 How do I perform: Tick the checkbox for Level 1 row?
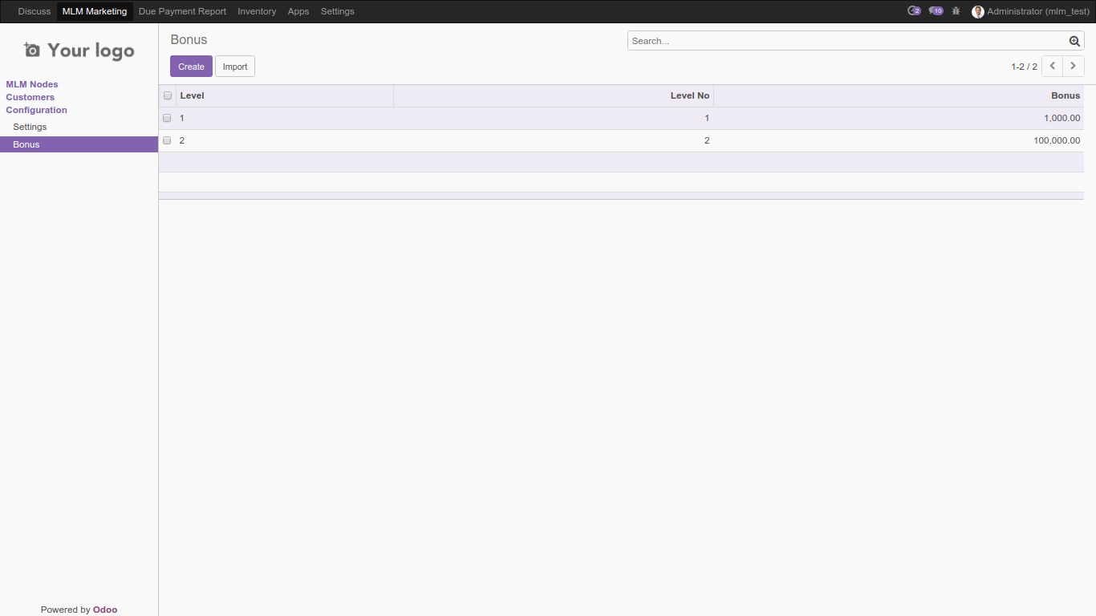click(167, 118)
